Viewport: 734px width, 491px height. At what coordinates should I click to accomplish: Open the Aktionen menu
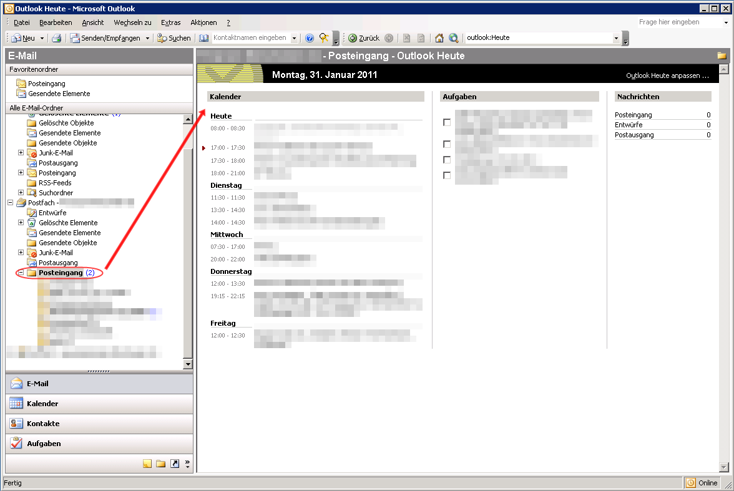[203, 22]
